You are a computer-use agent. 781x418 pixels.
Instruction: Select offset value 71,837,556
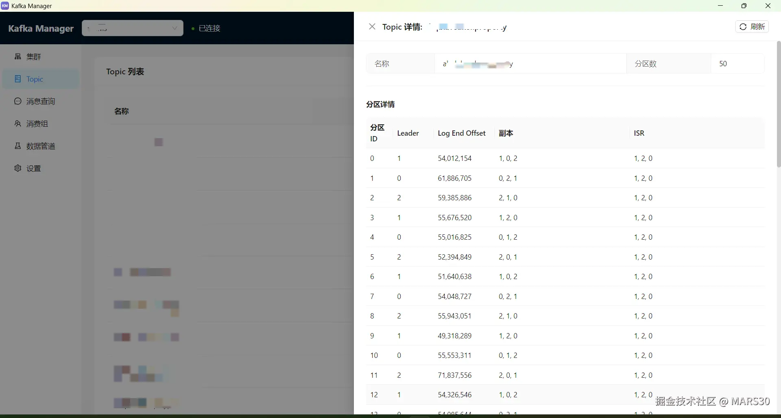tap(455, 375)
